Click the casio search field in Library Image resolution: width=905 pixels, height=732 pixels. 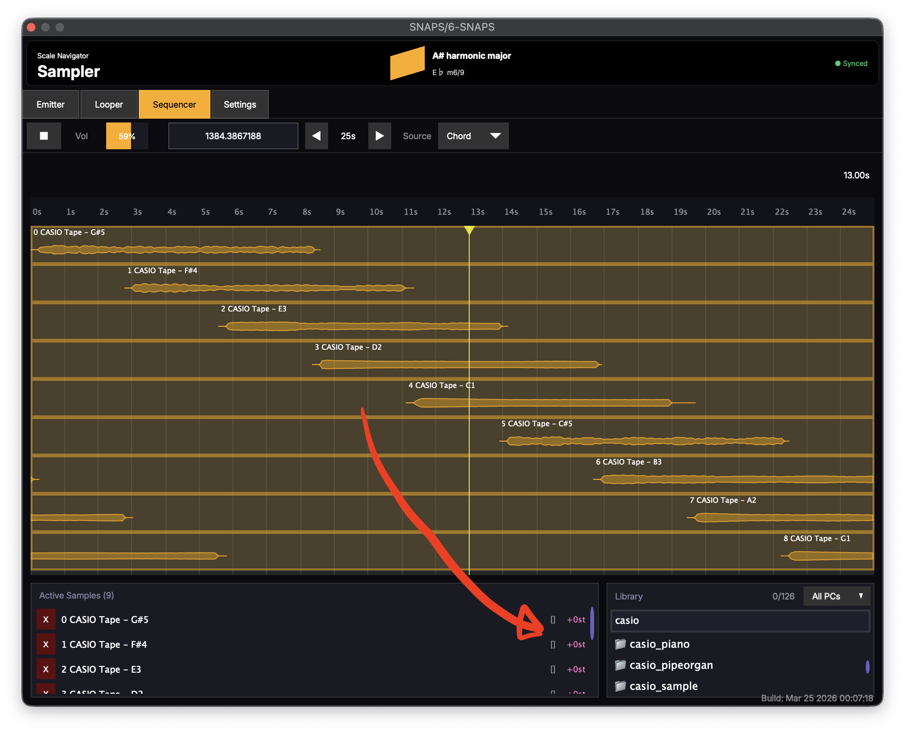point(740,621)
